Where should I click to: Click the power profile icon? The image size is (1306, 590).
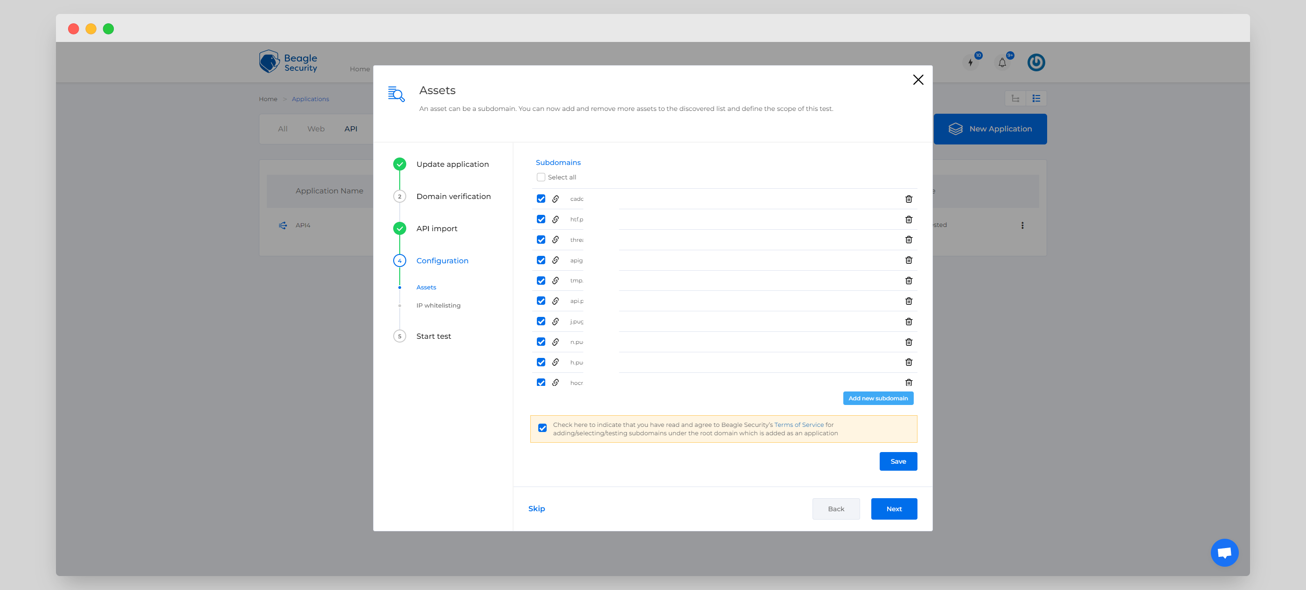click(x=1036, y=63)
